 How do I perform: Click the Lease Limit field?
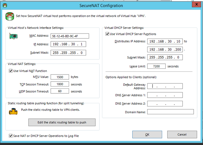(x=156, y=66)
